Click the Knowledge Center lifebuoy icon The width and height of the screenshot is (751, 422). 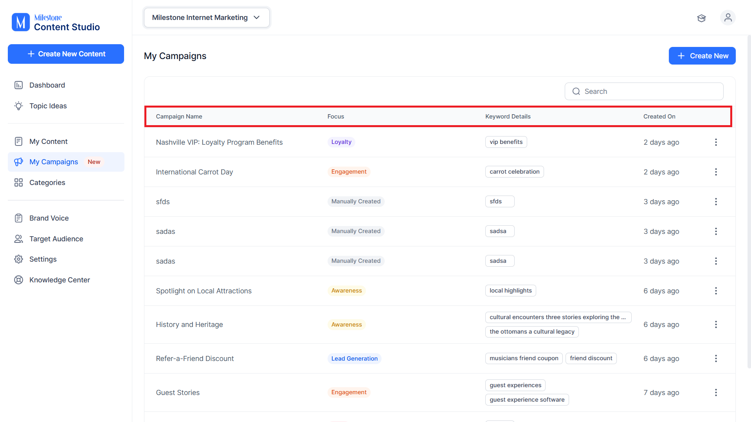point(18,280)
